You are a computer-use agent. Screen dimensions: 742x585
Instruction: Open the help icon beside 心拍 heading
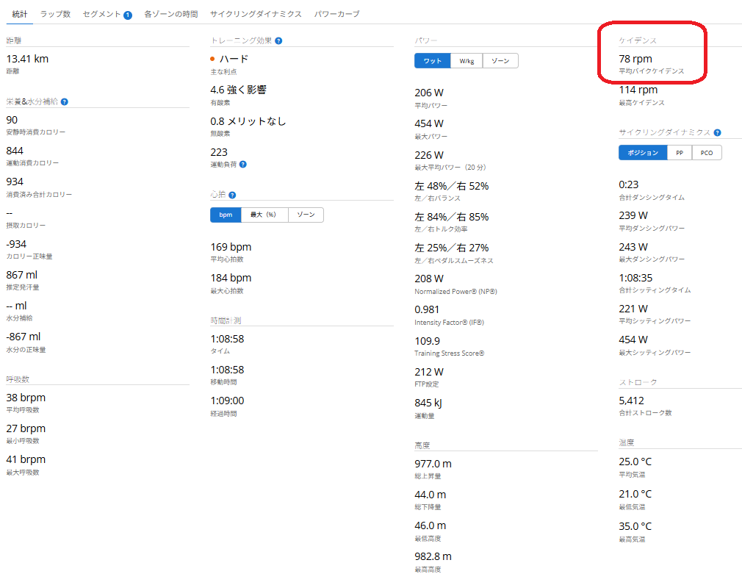(x=232, y=195)
